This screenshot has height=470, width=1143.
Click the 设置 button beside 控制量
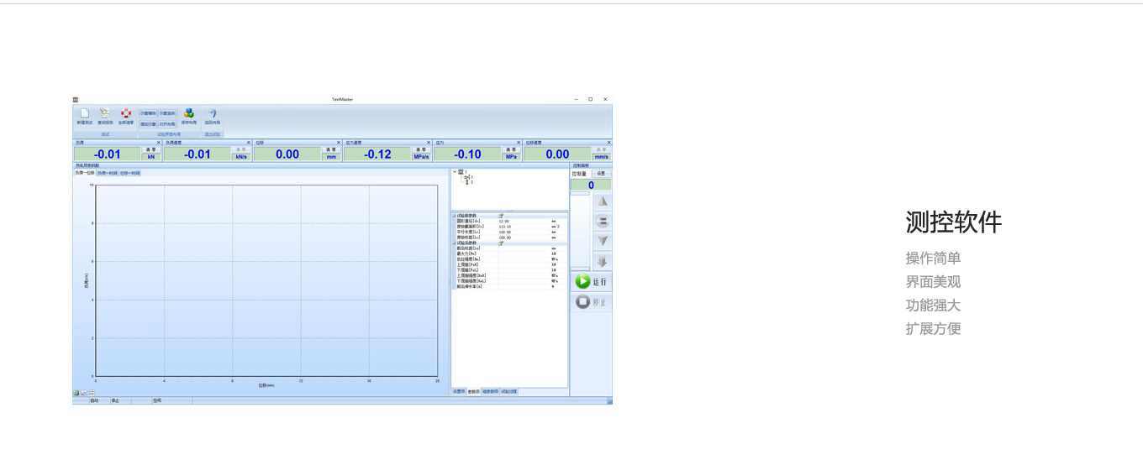click(600, 174)
